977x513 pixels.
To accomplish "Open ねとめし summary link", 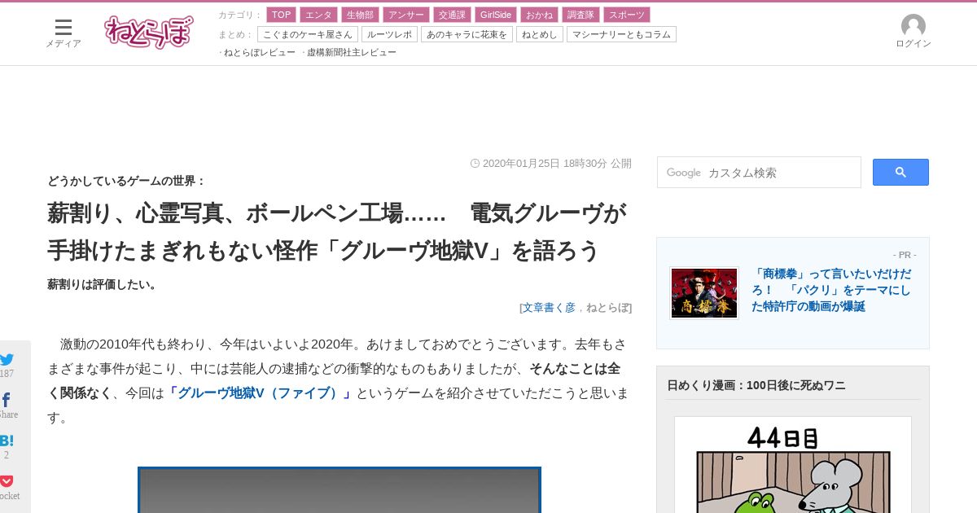I will [x=540, y=34].
